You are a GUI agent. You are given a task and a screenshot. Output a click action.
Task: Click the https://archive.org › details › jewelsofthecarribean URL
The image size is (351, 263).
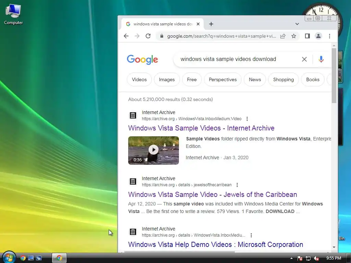[187, 185]
